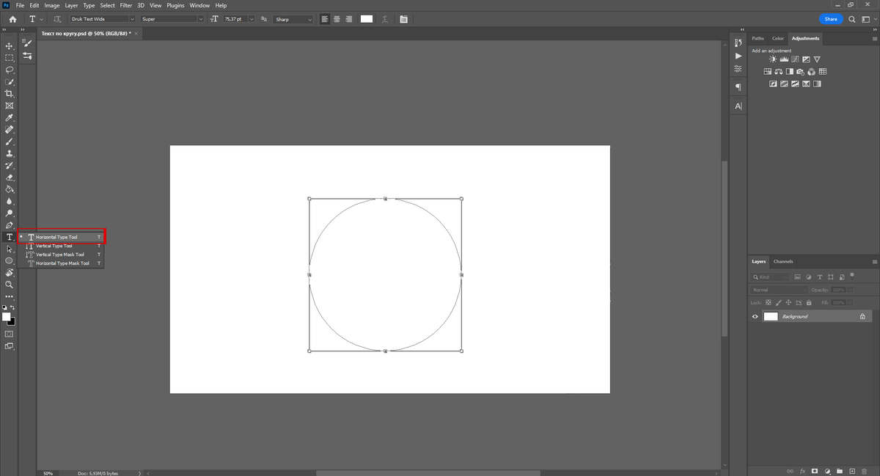The width and height of the screenshot is (880, 476).
Task: Select the Hand tool
Action: point(10,272)
